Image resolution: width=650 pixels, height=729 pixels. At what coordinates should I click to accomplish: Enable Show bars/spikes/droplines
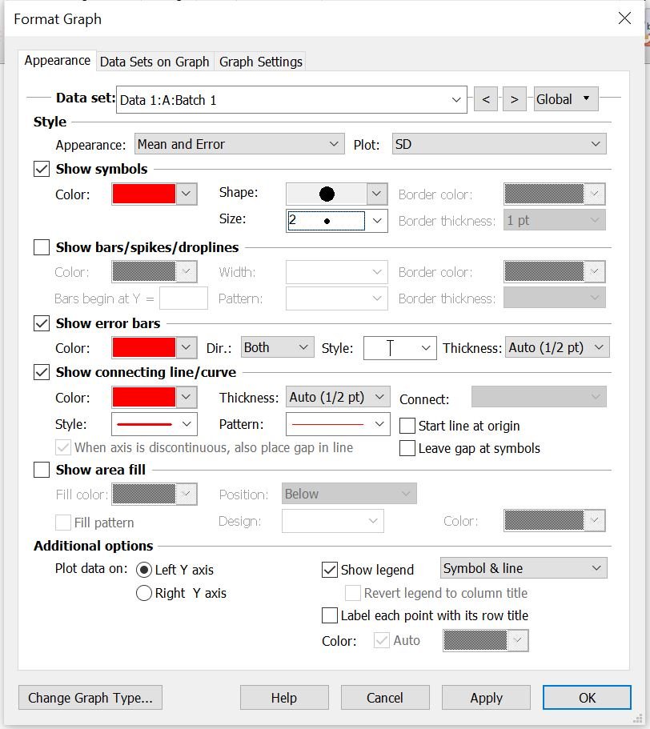click(x=40, y=246)
